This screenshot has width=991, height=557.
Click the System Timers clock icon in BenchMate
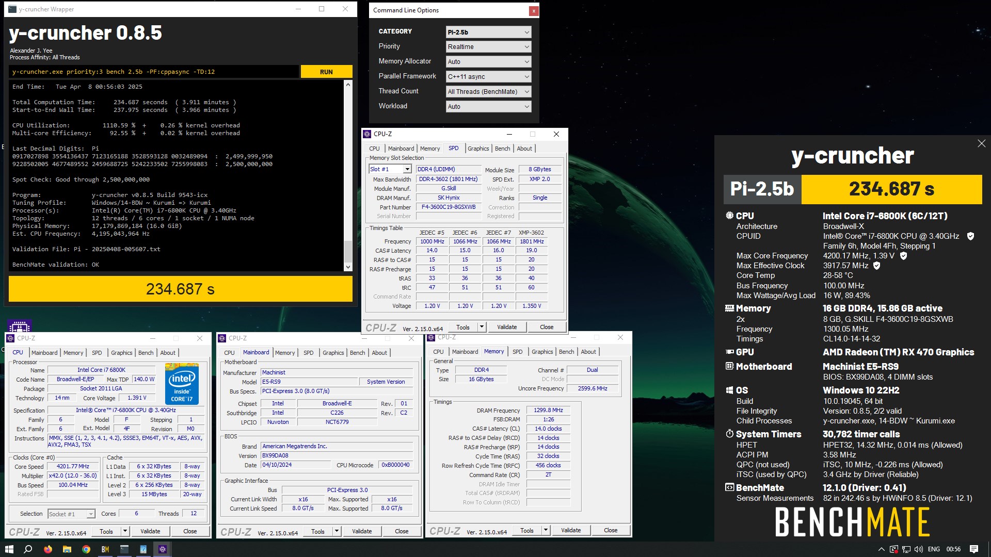click(x=729, y=434)
